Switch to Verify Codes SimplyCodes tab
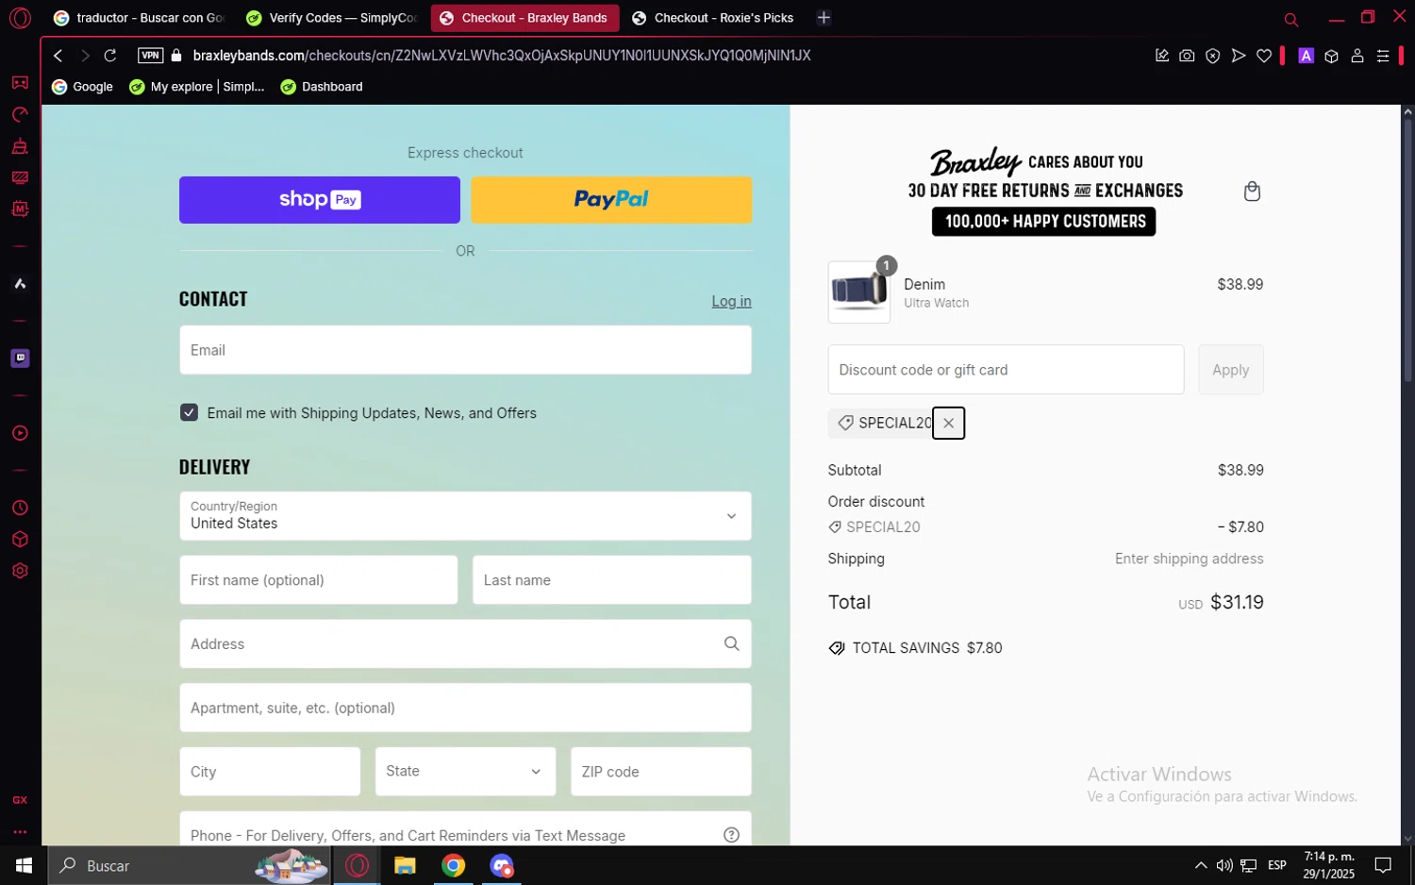This screenshot has height=885, width=1415. (x=332, y=18)
